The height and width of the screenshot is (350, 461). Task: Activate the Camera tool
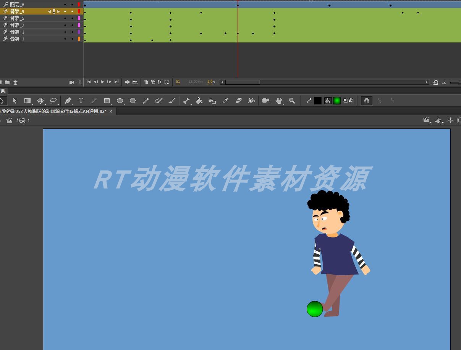(x=265, y=101)
